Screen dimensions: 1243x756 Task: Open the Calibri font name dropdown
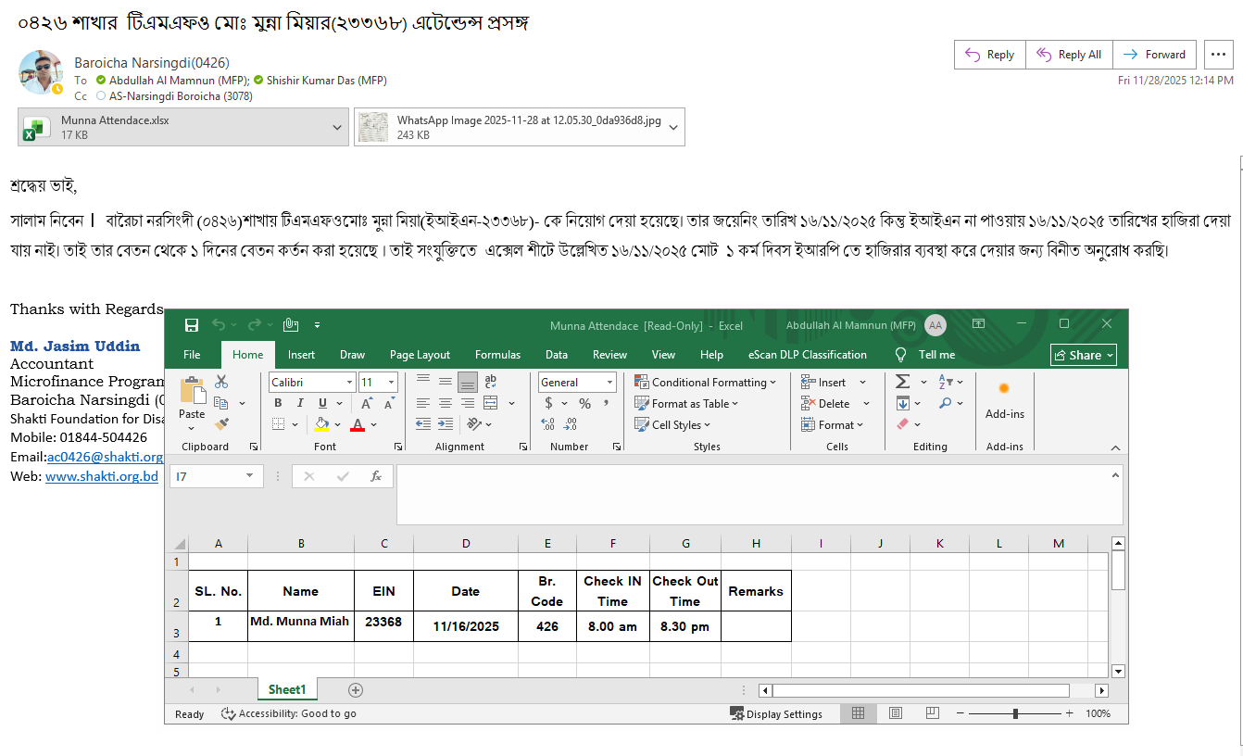tap(349, 383)
